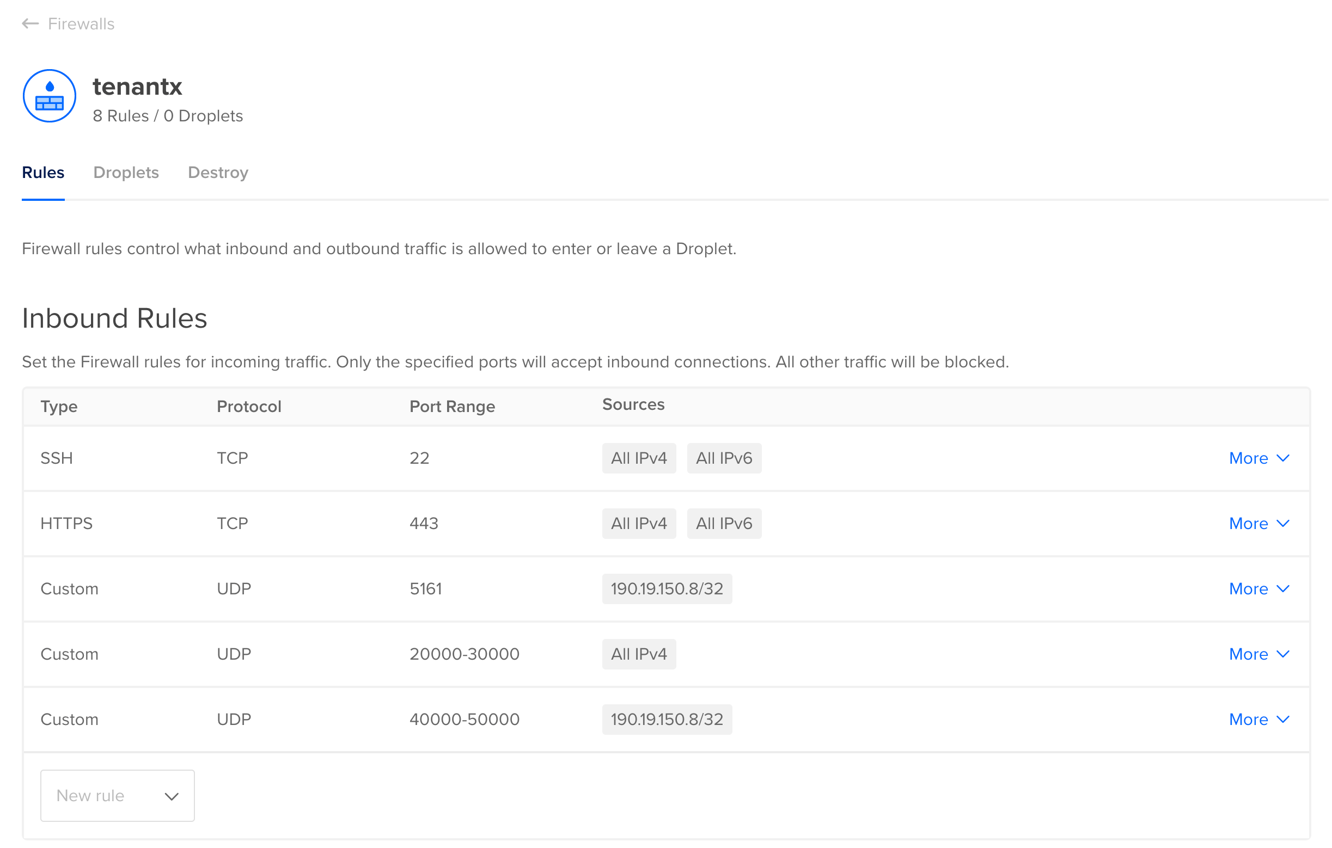Screen dimensions: 1332x848
Task: Open More menu for UDP port 5161 rule
Action: point(1258,589)
